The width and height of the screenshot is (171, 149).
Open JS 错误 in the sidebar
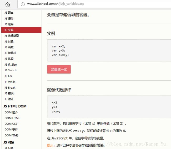(x=9, y=93)
